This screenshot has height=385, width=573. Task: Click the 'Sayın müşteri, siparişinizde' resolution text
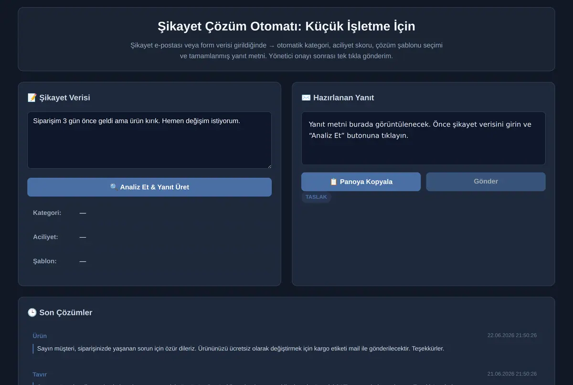[241, 348]
